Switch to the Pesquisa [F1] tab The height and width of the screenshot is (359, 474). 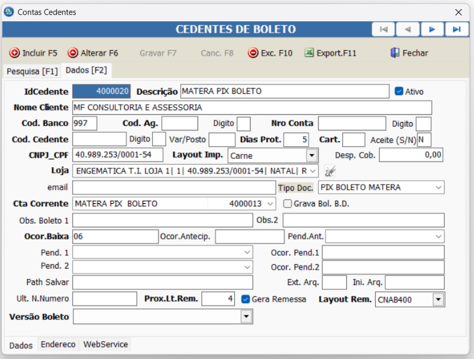[32, 71]
